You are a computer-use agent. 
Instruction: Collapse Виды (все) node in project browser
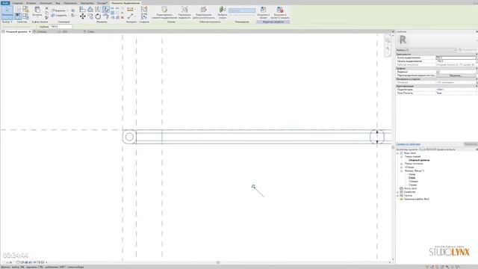398,153
